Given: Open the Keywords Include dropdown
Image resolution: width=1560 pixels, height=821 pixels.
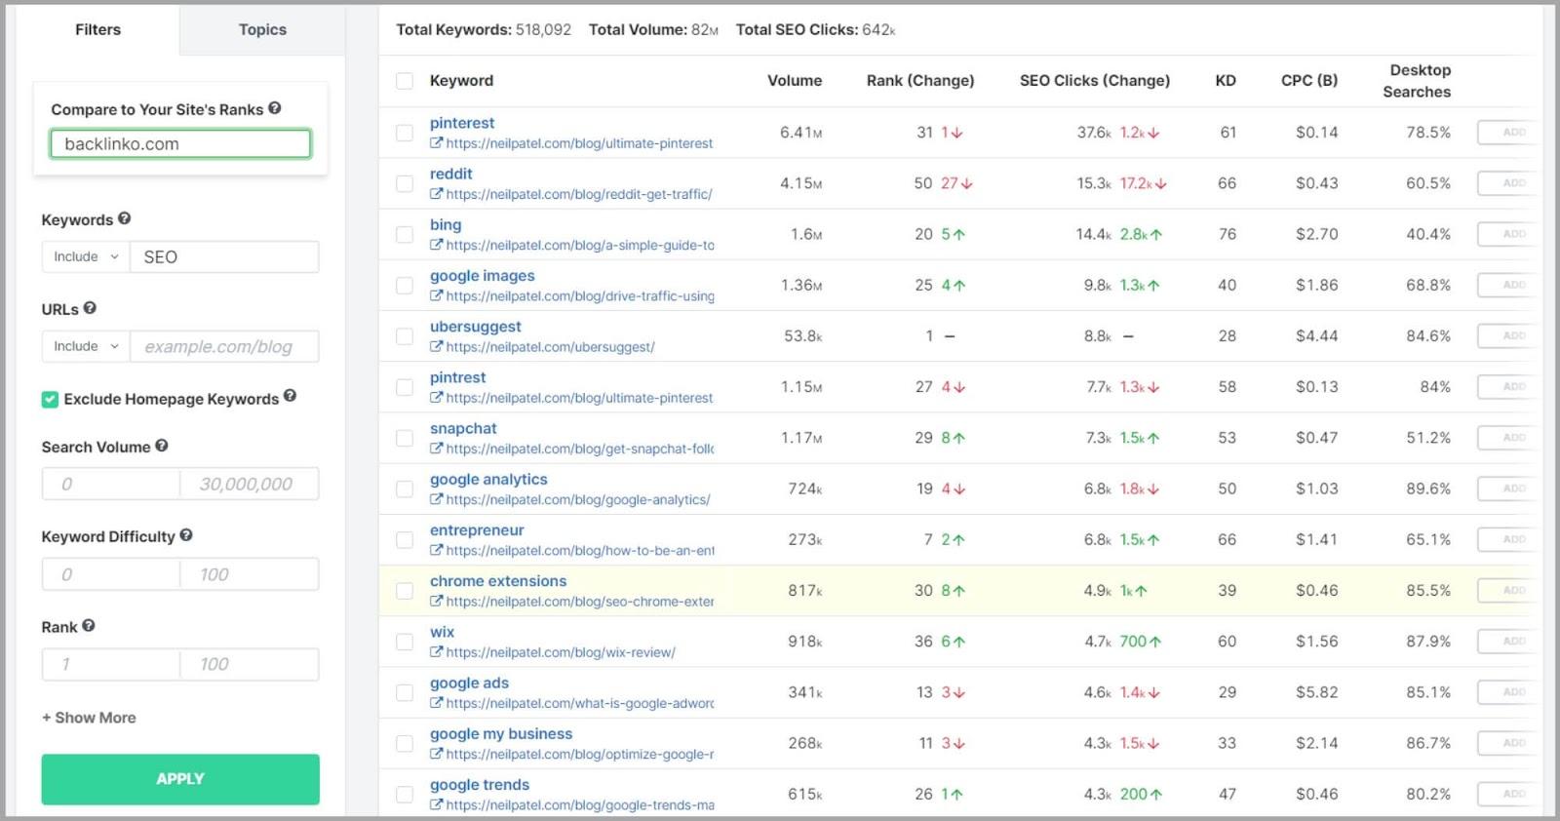Looking at the screenshot, I should click(x=86, y=256).
